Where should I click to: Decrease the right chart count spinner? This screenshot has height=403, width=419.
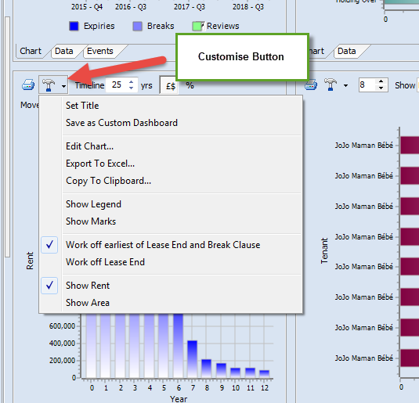click(381, 88)
